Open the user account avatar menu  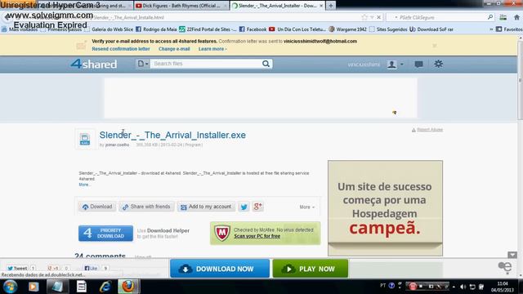point(395,64)
